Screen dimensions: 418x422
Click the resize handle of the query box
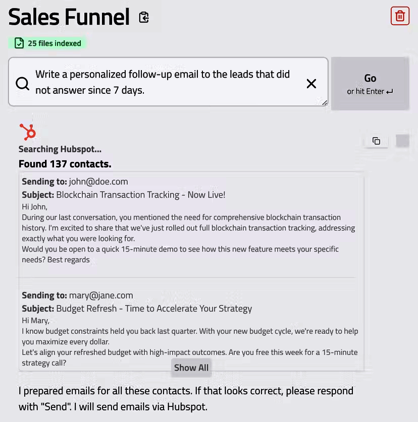click(325, 103)
